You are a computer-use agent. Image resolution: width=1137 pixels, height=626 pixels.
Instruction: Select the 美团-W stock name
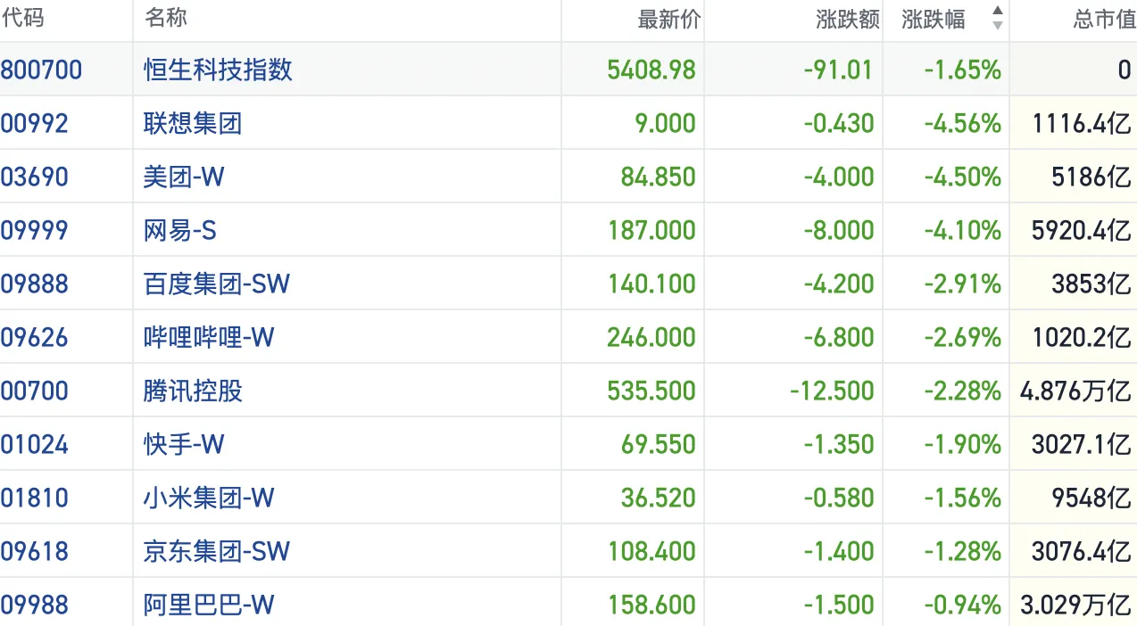pyautogui.click(x=184, y=177)
